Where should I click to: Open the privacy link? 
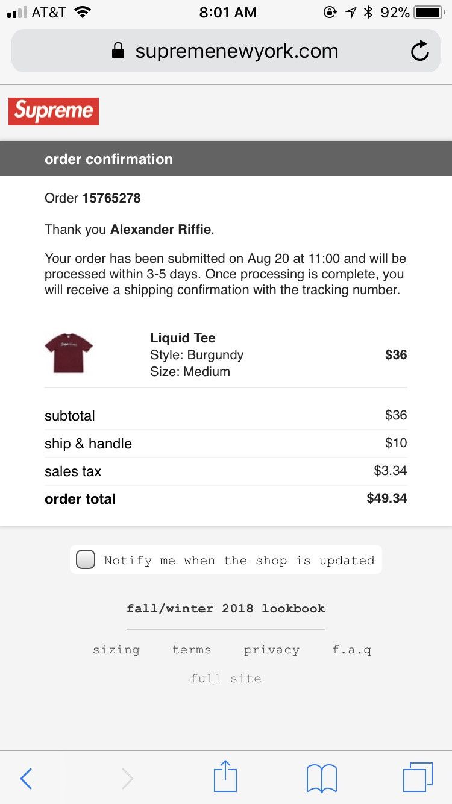pos(271,650)
